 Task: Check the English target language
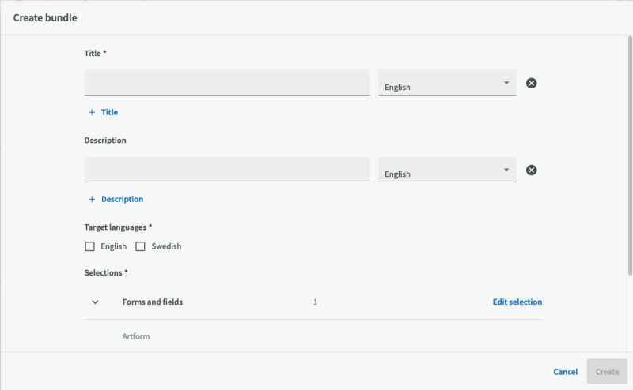pos(89,246)
